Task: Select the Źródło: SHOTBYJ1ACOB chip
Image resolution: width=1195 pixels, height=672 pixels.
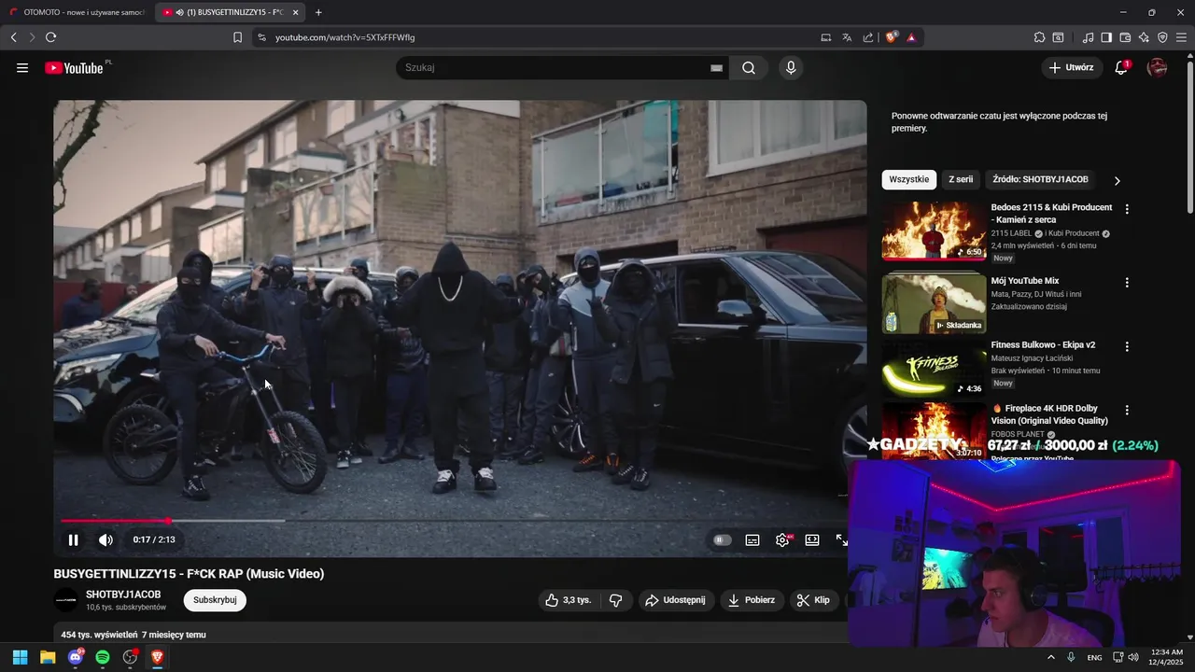Action: pyautogui.click(x=1040, y=179)
